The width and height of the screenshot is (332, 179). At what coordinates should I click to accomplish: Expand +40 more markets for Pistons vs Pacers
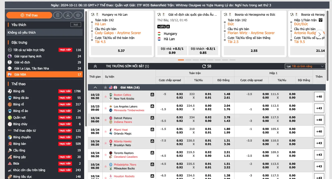[319, 120]
